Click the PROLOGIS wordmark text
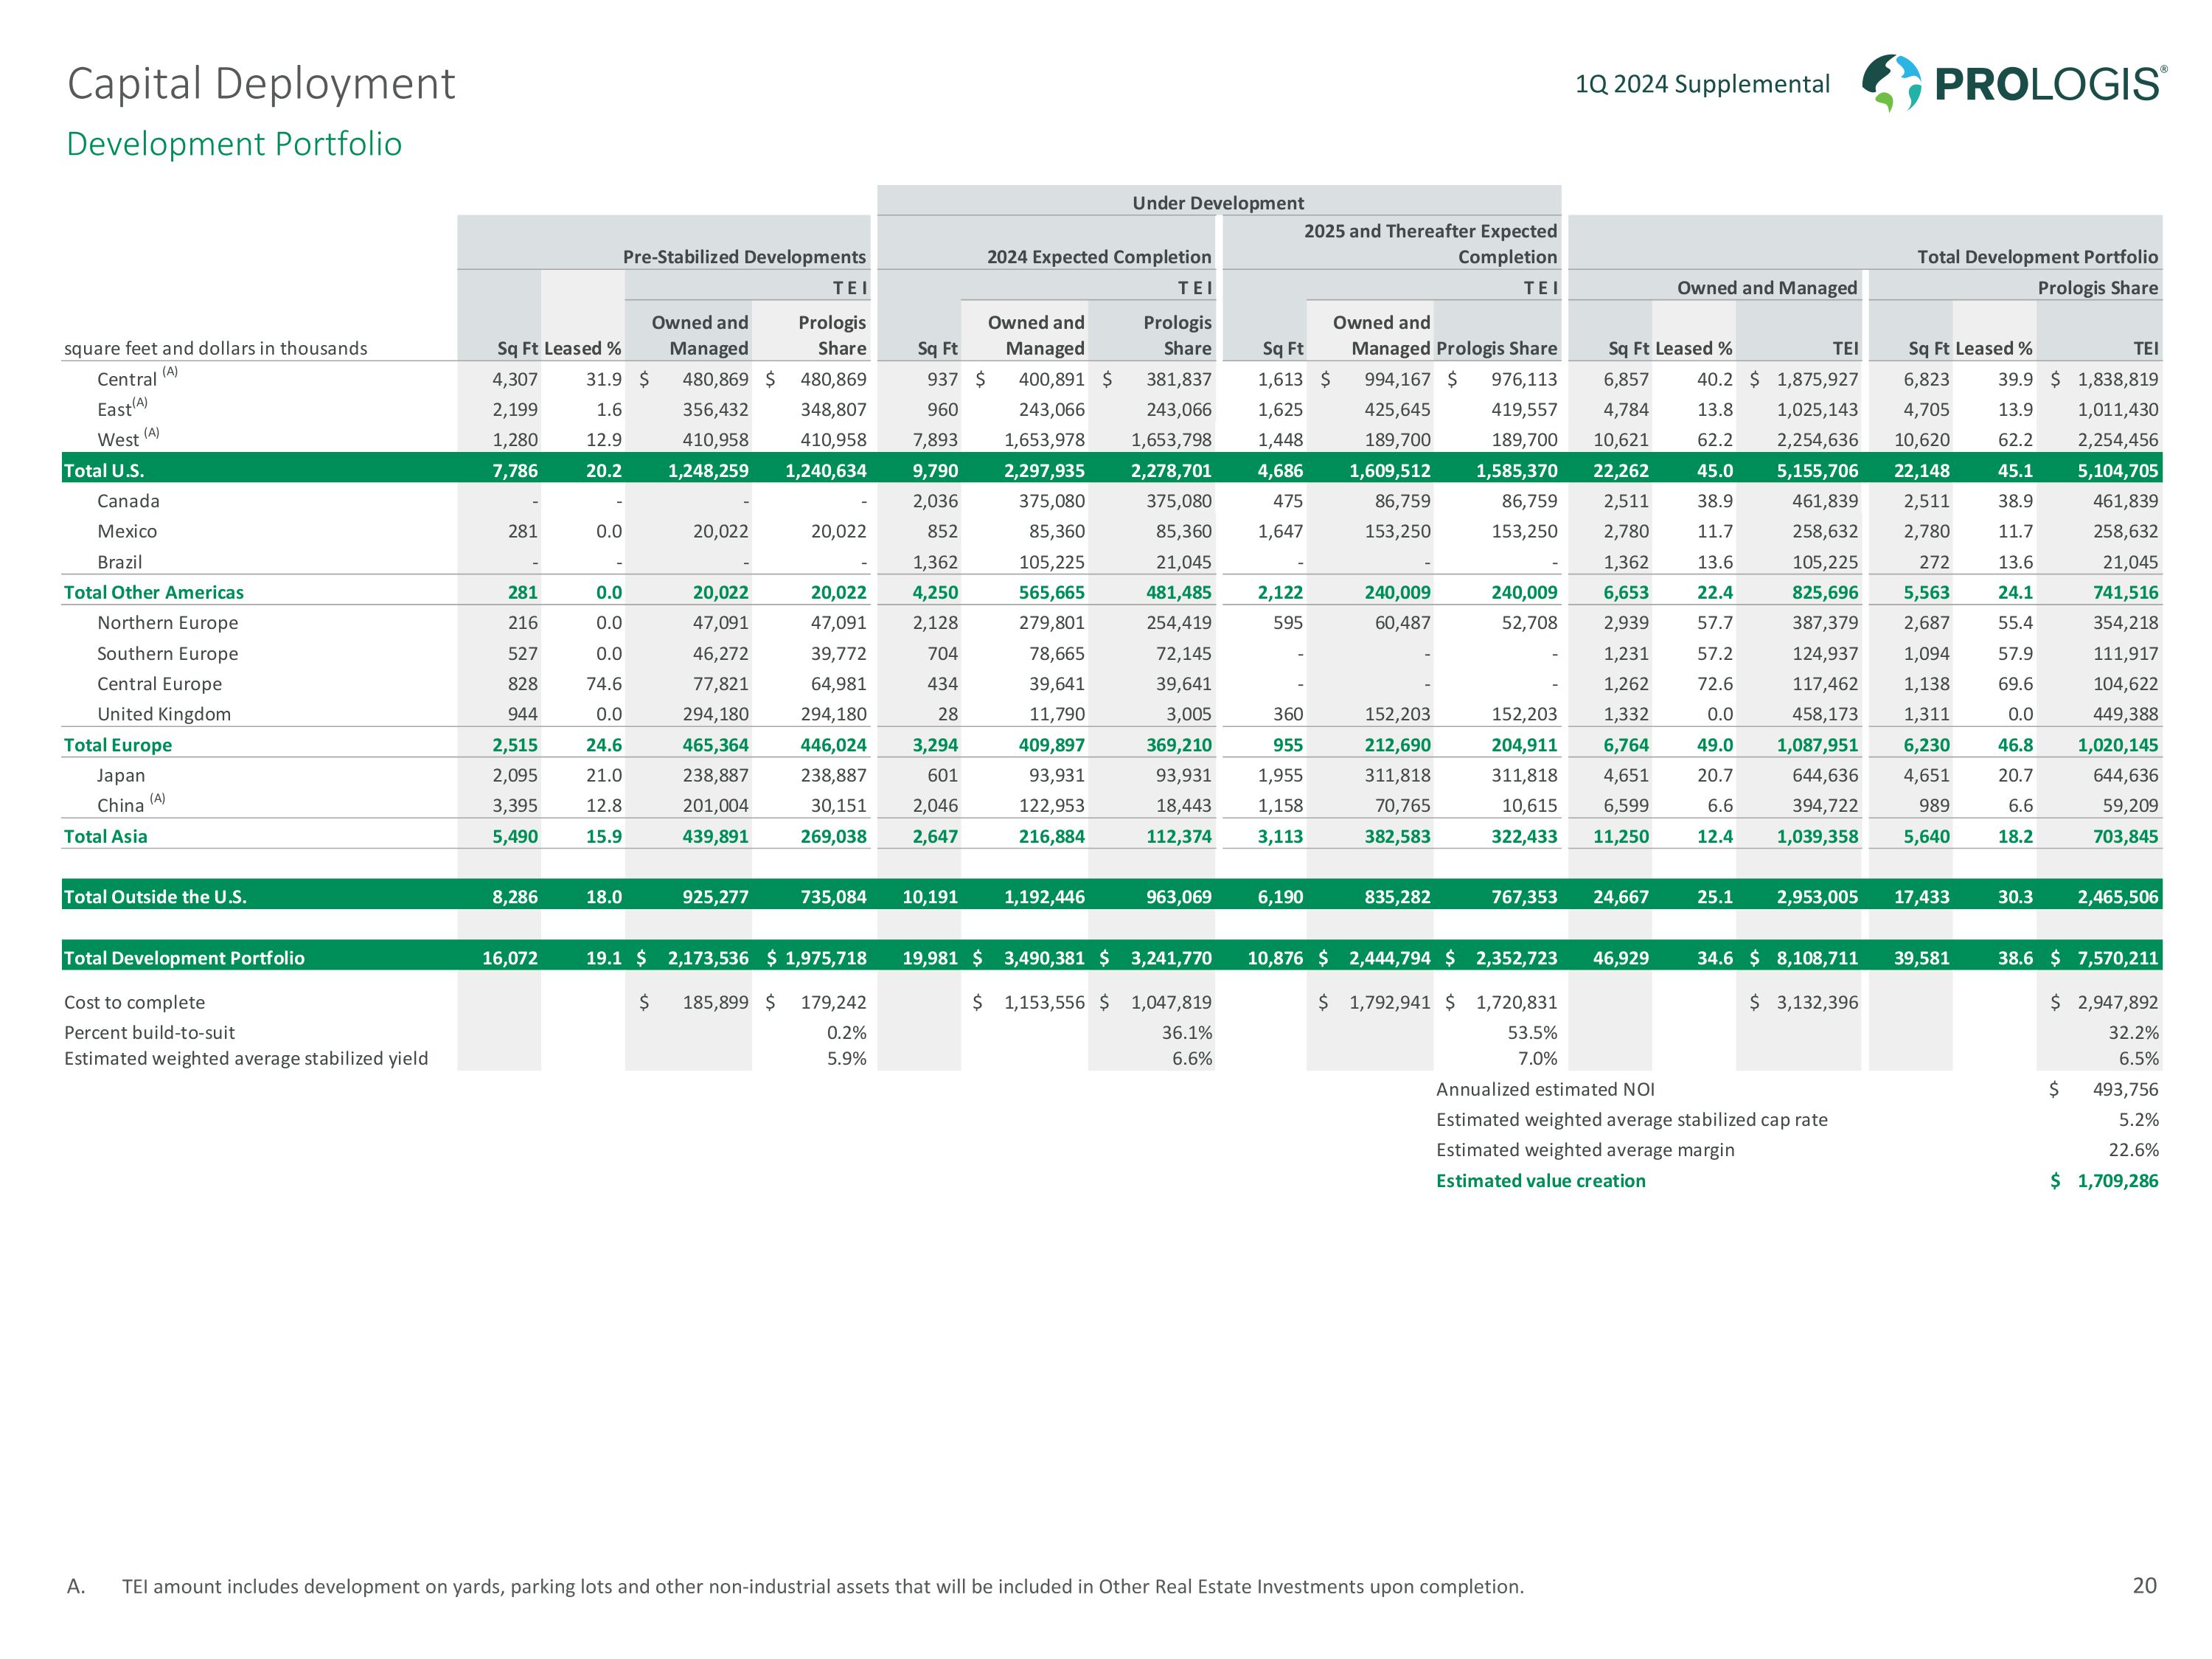Viewport: 2212px width, 1659px height. (2048, 84)
